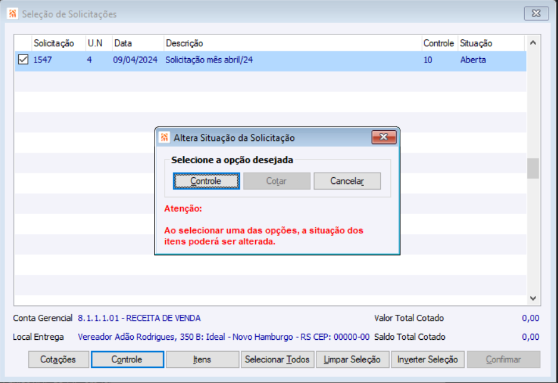
Task: Close the Altera Situação da Solicitação dialog
Action: pyautogui.click(x=383, y=137)
